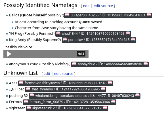This screenshot has width=164, height=113.
Task: Edit source of Possibly Identified Namefags section
Action: click(103, 6)
